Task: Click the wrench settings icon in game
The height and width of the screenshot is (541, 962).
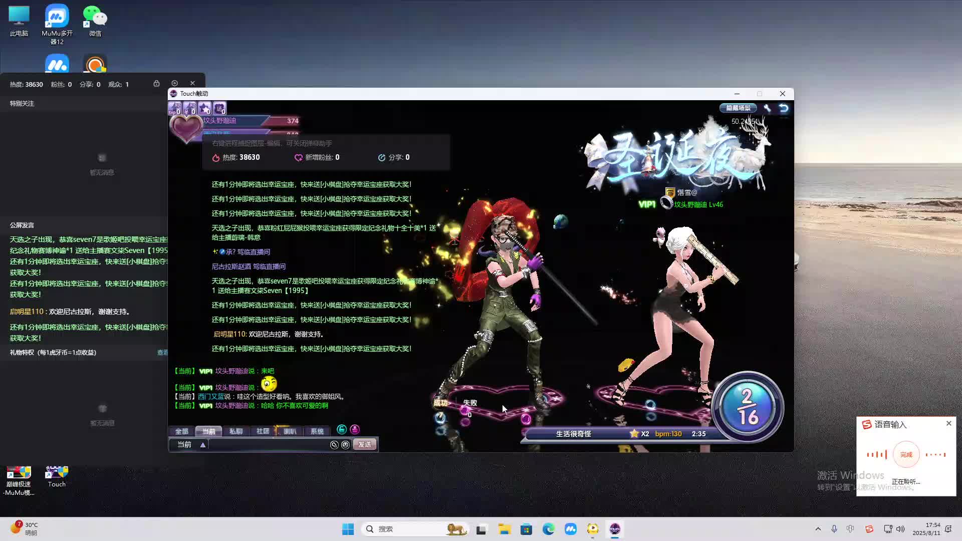Action: [767, 108]
